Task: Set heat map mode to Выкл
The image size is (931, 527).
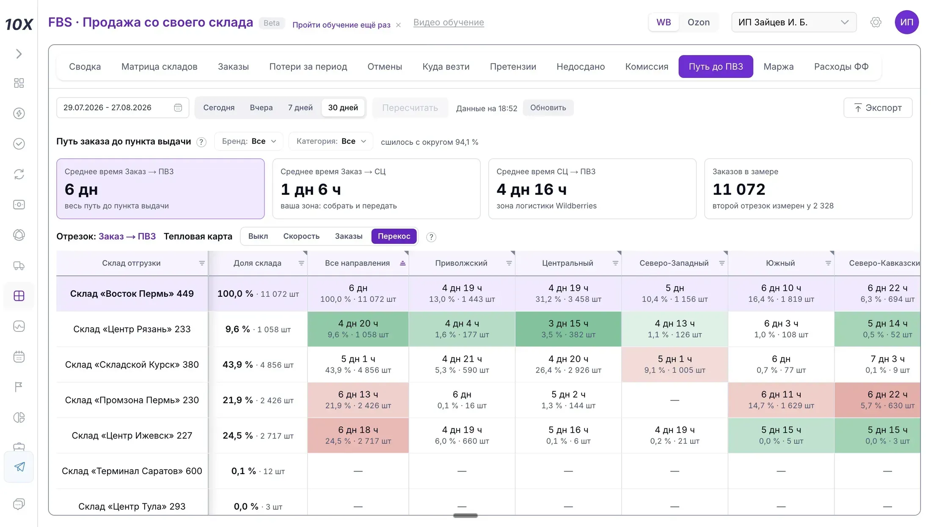Action: pos(258,236)
